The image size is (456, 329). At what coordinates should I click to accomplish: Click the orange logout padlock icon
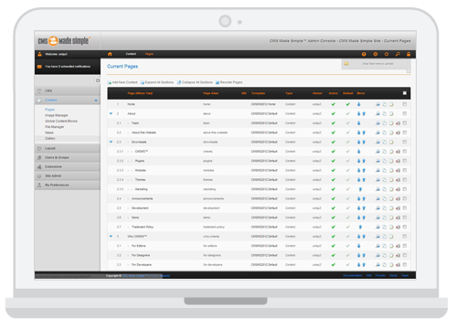pyautogui.click(x=408, y=54)
